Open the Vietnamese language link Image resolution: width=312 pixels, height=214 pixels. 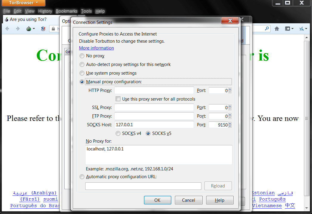[267, 205]
